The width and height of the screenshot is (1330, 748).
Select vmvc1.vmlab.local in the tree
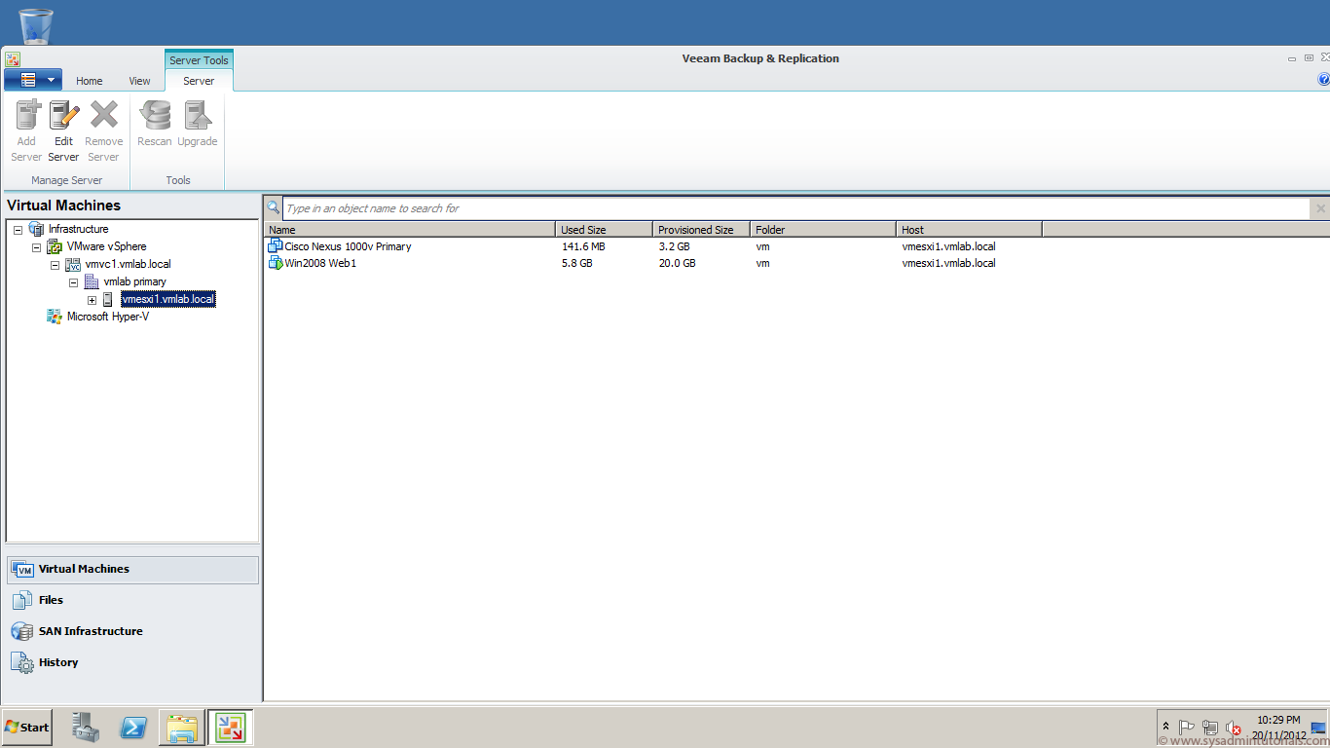[129, 264]
